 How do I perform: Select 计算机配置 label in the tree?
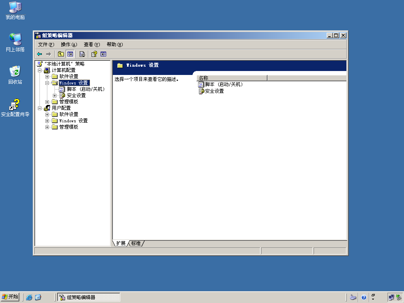coord(64,70)
